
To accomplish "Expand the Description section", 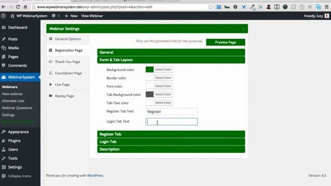I will (x=171, y=149).
